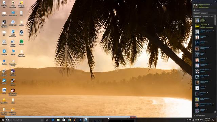The width and height of the screenshot is (217, 122).
Task: Click the network icon in the system tray
Action: pyautogui.click(x=193, y=120)
